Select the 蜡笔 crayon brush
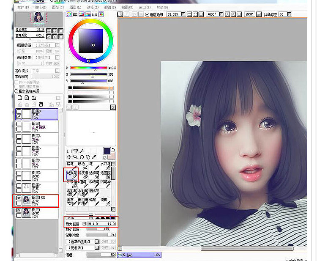The image size is (317, 261). pyautogui.click(x=94, y=202)
